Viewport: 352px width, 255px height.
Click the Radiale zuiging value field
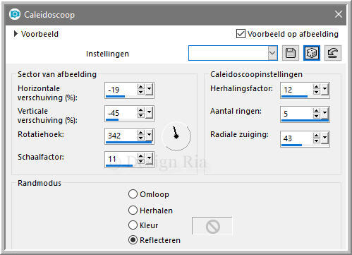click(297, 138)
